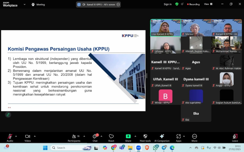Open the React heart menu

pos(111,138)
